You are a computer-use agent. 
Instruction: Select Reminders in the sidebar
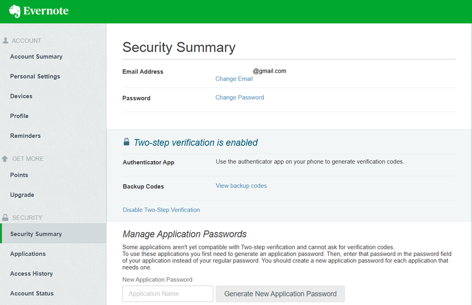25,136
